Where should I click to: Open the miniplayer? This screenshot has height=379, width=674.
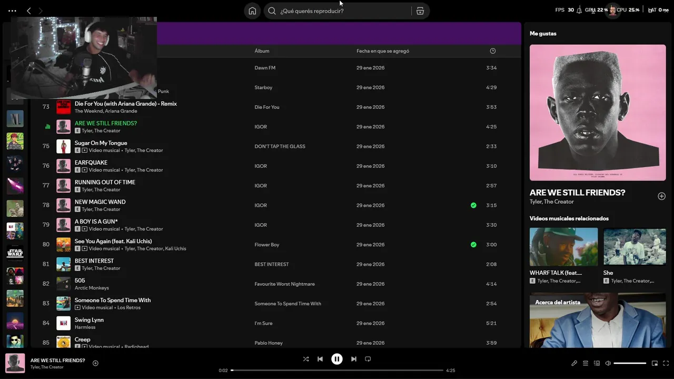point(655,363)
